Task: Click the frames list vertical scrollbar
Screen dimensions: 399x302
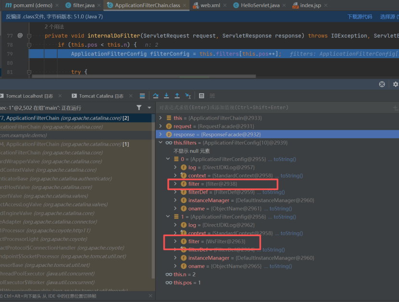Action: [153, 196]
